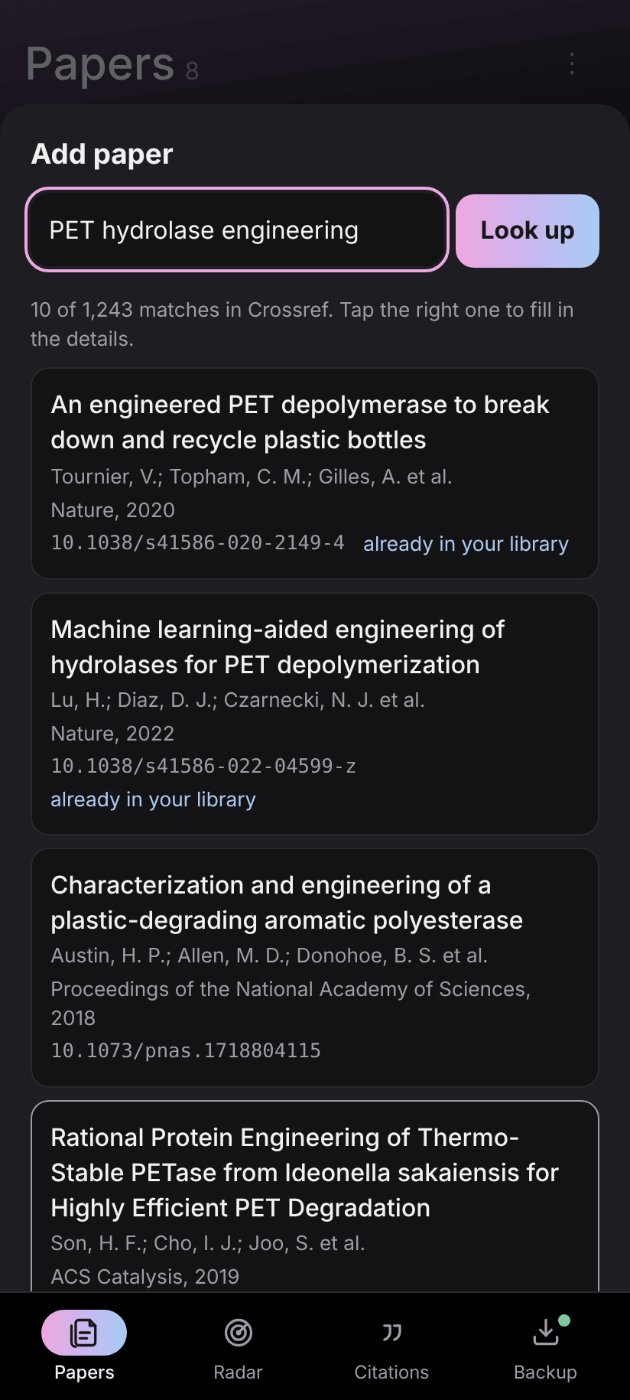Choose the aromatic polyesterase paper title

click(x=287, y=903)
